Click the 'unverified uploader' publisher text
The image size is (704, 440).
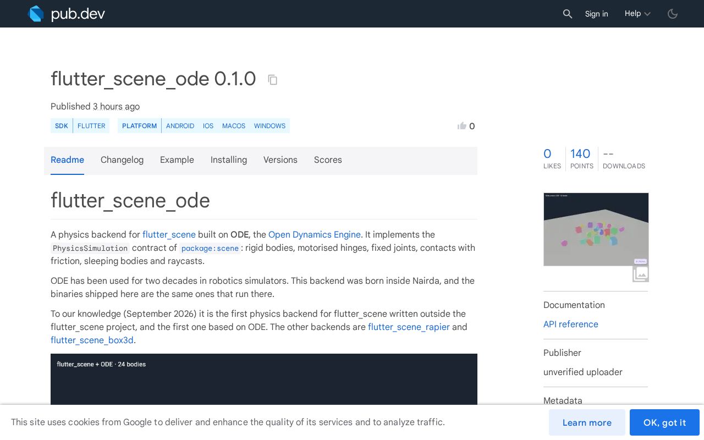pos(583,372)
